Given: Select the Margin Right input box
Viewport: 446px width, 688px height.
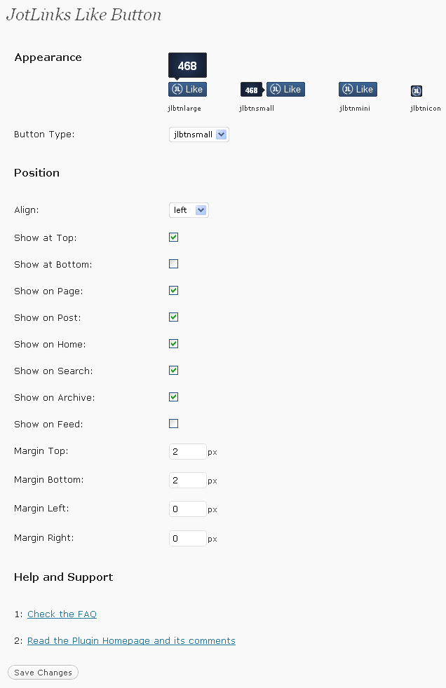Looking at the screenshot, I should click(x=187, y=538).
